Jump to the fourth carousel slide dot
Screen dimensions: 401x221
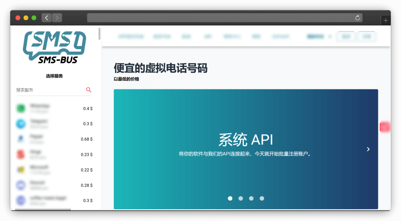[262, 198]
